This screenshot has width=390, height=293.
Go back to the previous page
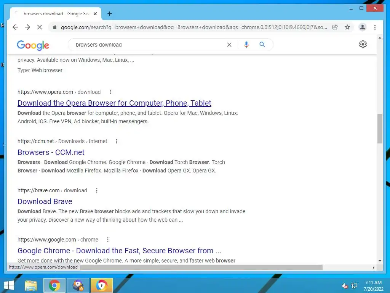tap(15, 27)
